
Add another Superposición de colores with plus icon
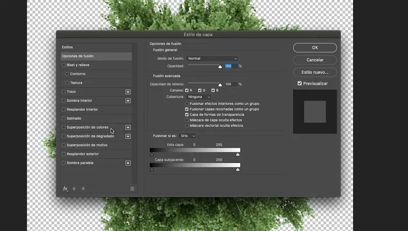pyautogui.click(x=128, y=127)
